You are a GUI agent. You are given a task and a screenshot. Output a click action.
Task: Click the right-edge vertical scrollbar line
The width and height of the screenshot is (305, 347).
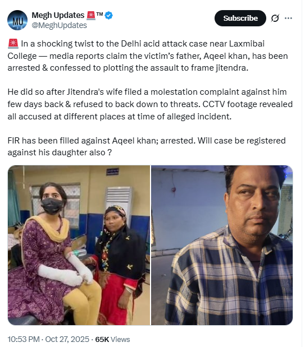click(x=302, y=174)
